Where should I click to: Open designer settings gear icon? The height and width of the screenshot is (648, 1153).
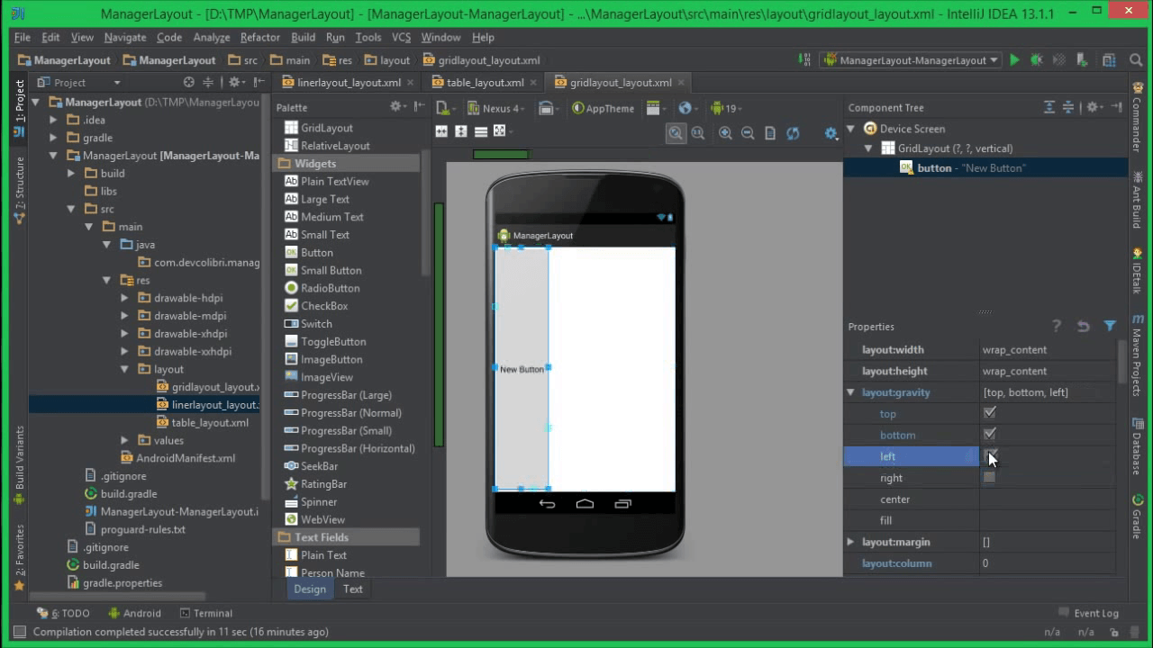[831, 133]
